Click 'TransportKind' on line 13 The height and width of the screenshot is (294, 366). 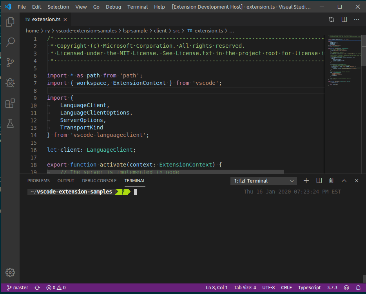(x=82, y=128)
